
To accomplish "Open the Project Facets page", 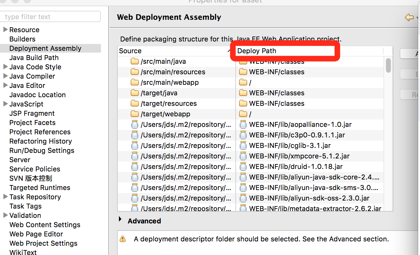I will pos(32,123).
